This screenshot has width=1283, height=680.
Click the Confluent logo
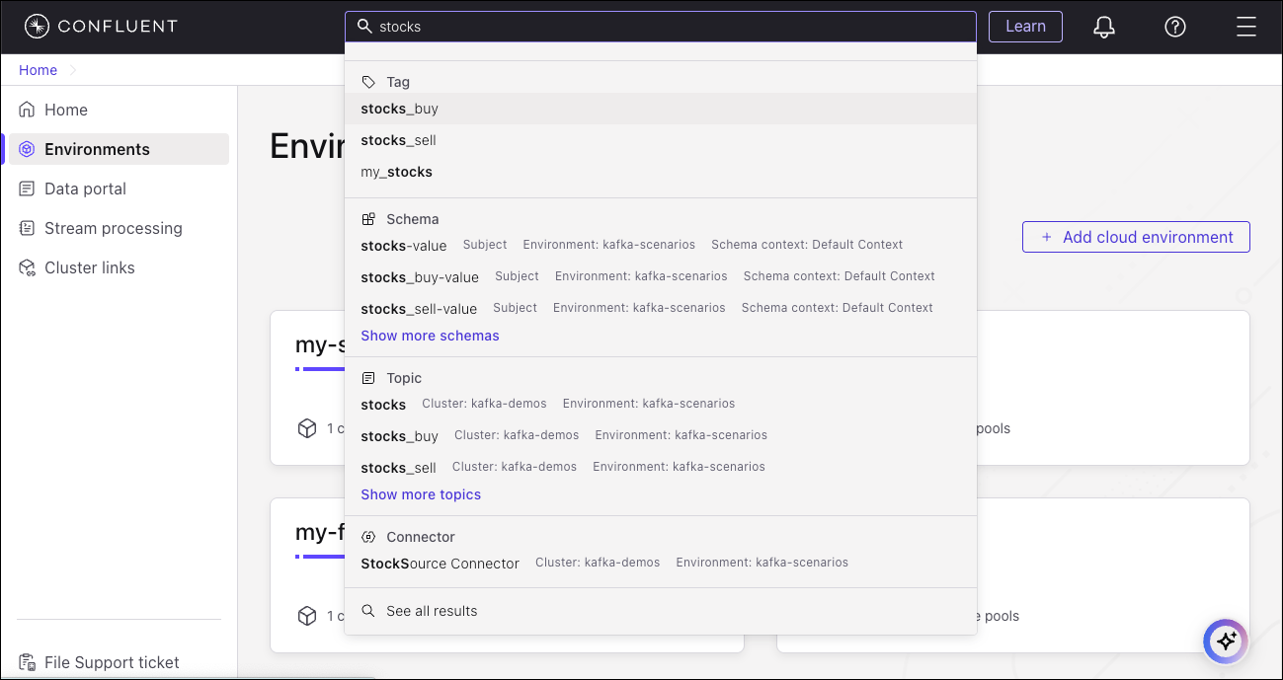[101, 27]
